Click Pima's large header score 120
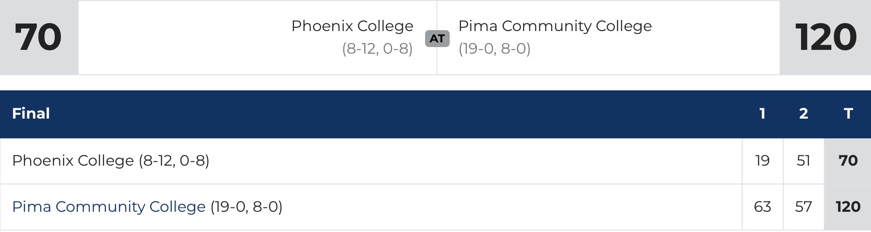 [825, 37]
